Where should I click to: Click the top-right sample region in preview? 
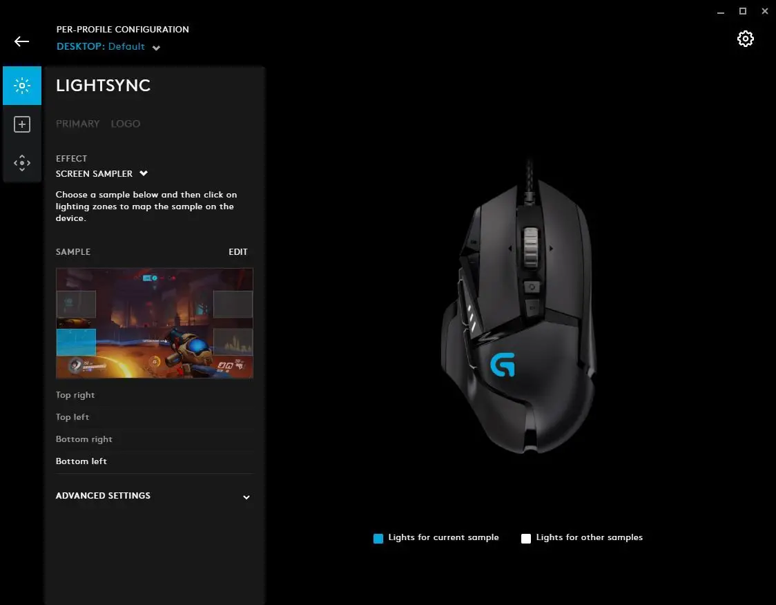[x=233, y=304]
